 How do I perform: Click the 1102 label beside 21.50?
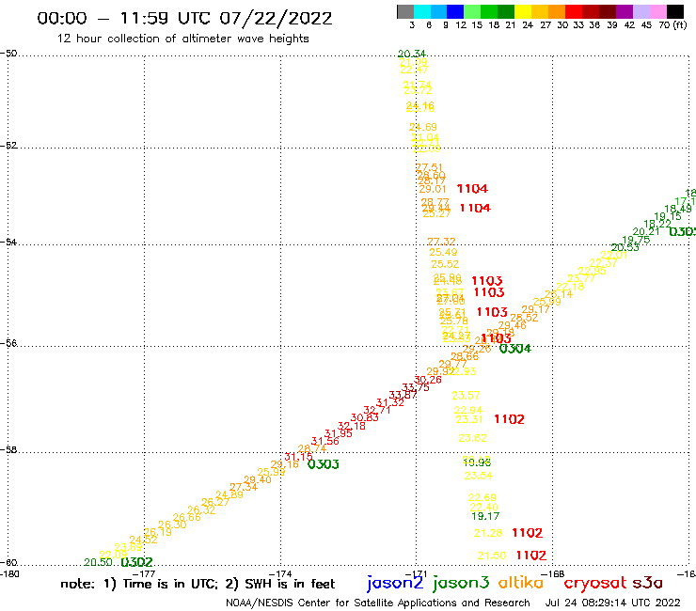[531, 556]
